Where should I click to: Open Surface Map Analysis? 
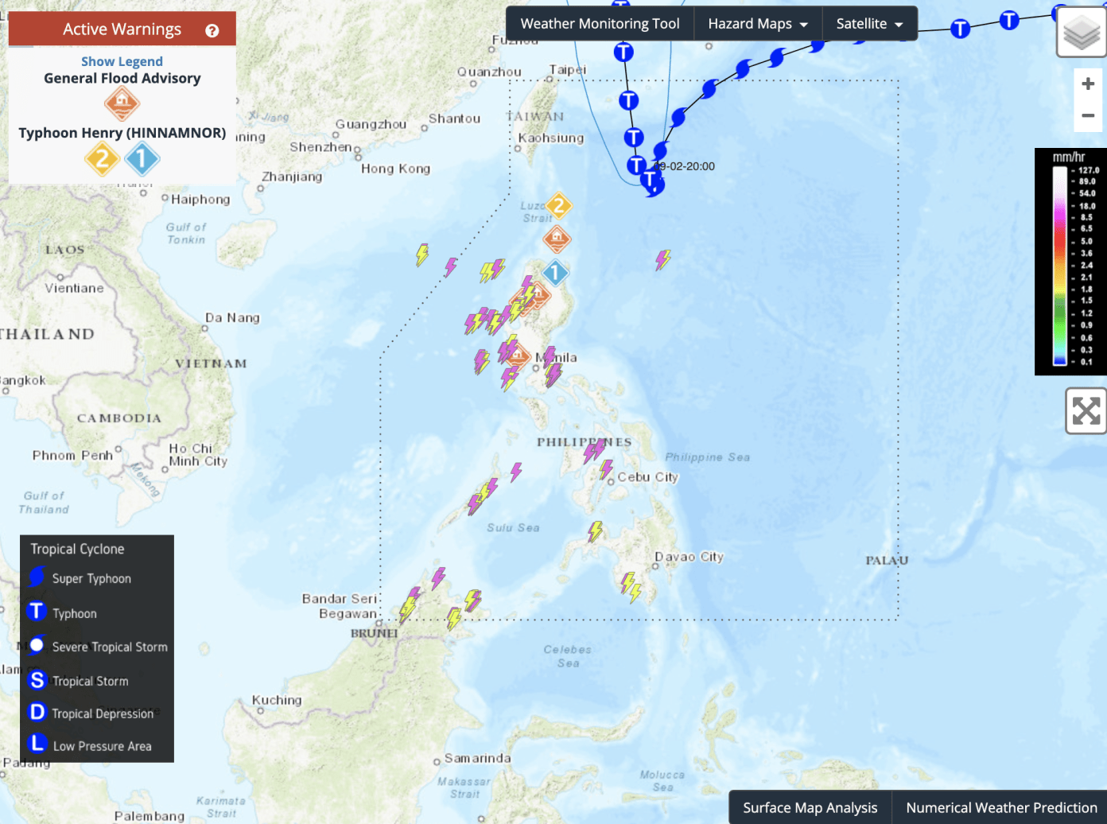click(x=810, y=807)
